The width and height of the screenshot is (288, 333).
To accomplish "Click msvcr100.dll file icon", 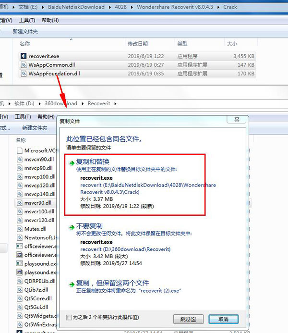I will click(20, 211).
